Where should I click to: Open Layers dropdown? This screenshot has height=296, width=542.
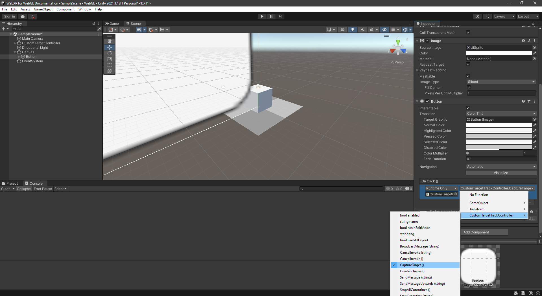(x=504, y=16)
